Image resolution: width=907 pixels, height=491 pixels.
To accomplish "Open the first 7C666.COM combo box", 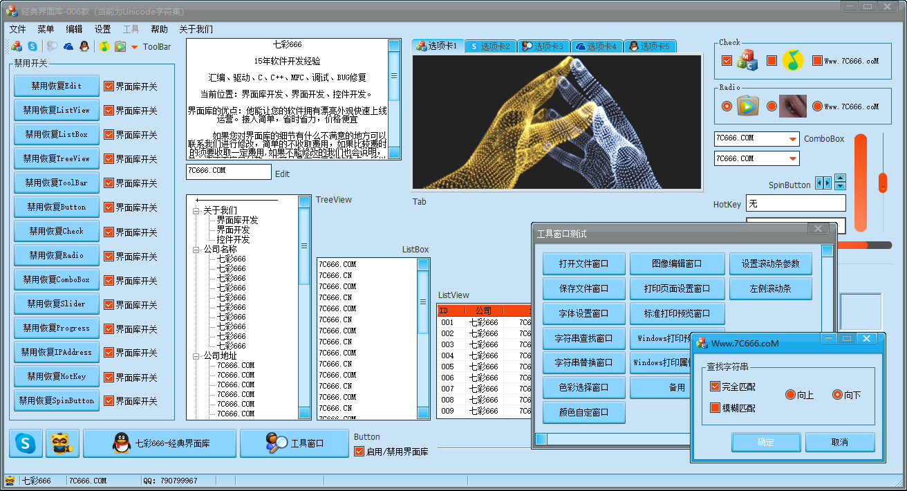I will coord(792,139).
